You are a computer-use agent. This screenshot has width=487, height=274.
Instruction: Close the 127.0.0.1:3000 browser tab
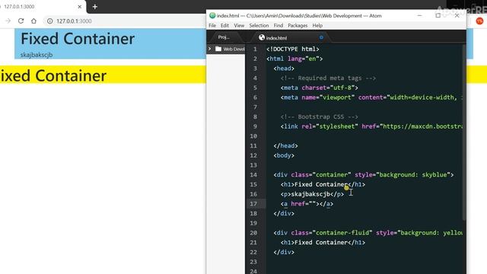pyautogui.click(x=79, y=7)
